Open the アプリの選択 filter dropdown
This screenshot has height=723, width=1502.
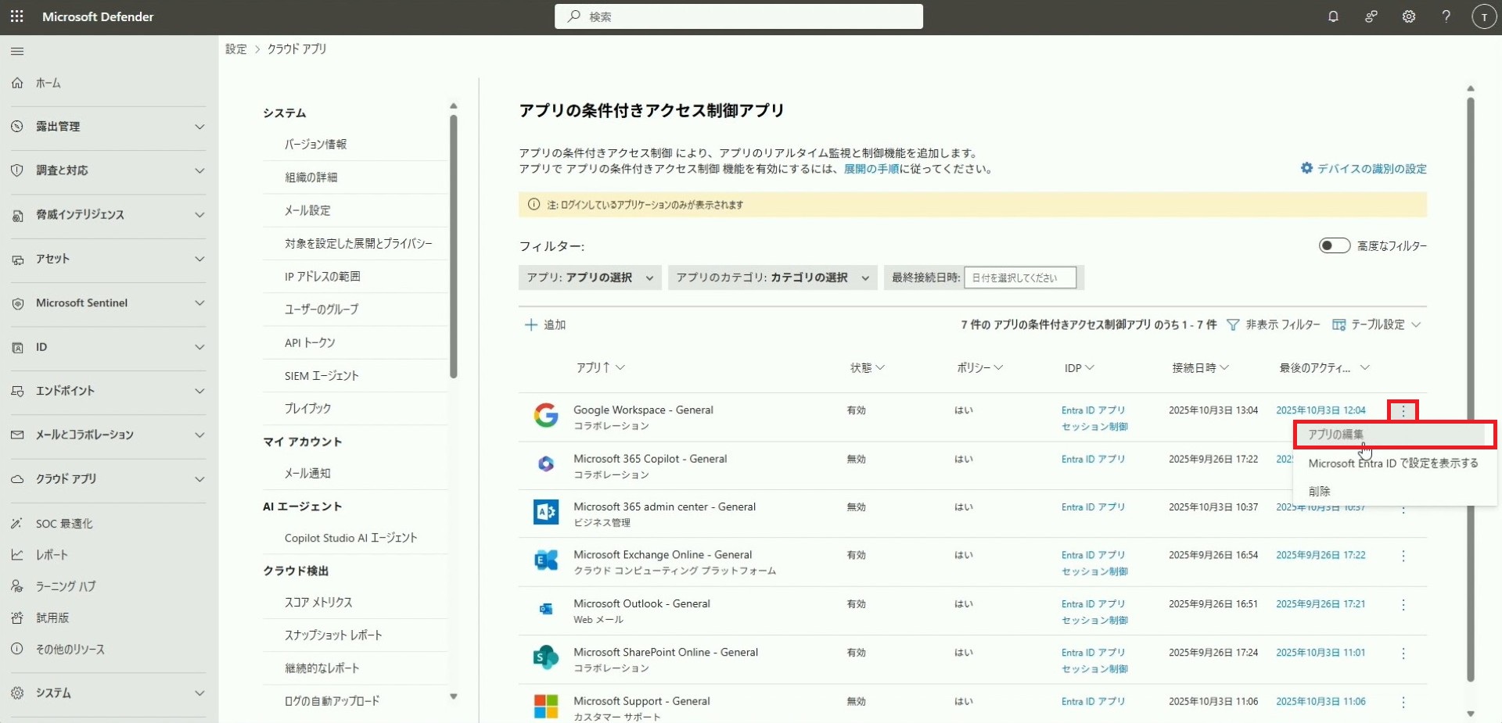[x=590, y=277]
